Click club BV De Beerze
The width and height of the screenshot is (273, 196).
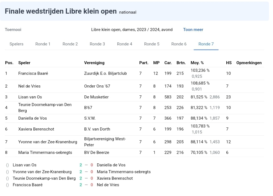97,153
